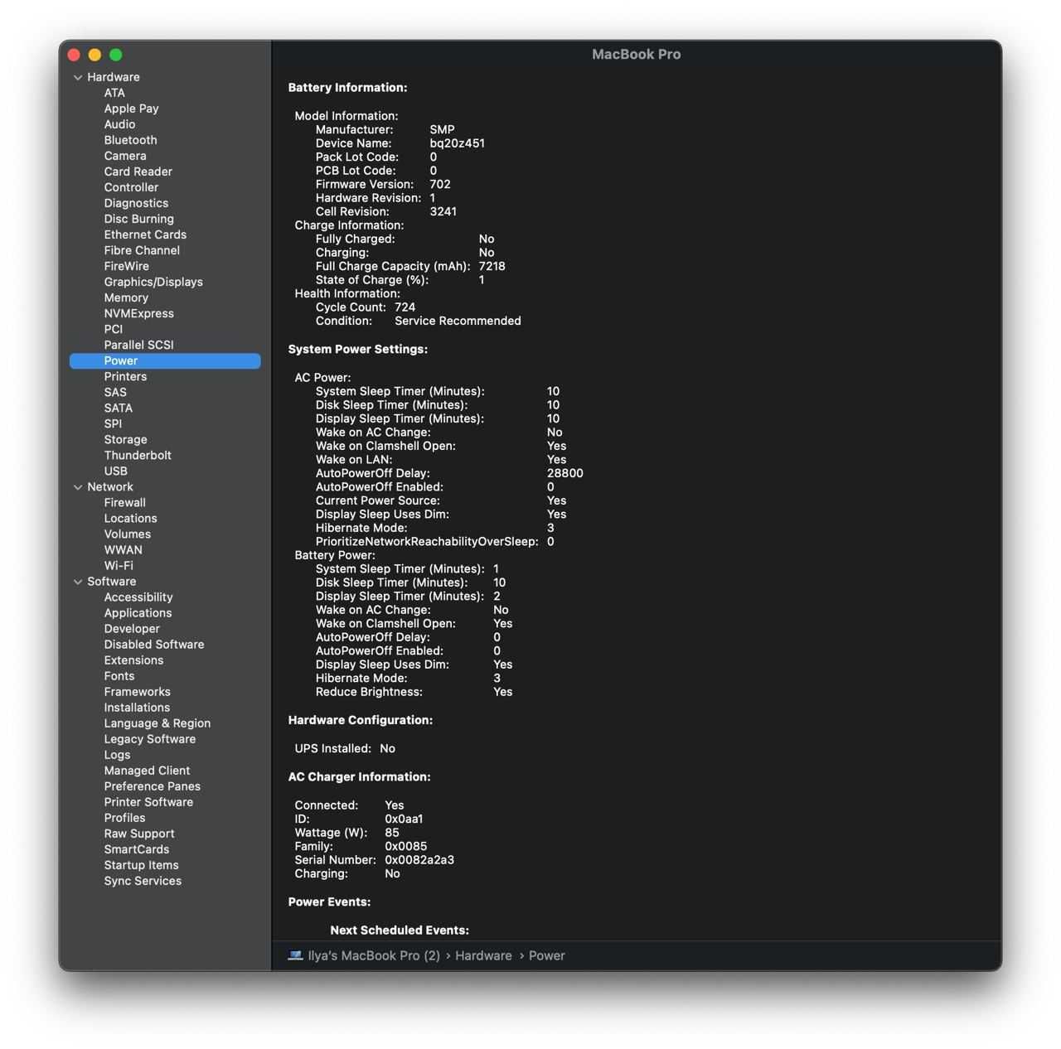1061x1049 pixels.
Task: Open Extensions list
Action: click(x=133, y=660)
